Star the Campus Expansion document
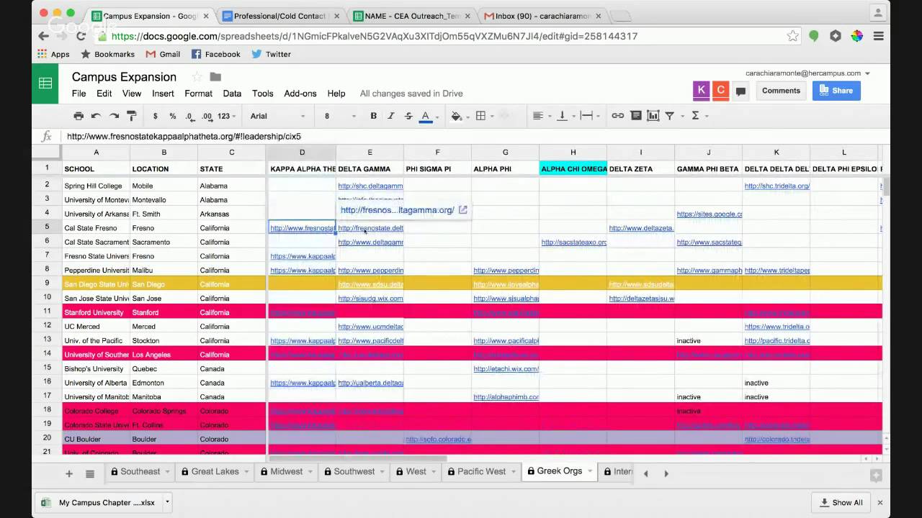 (x=197, y=77)
